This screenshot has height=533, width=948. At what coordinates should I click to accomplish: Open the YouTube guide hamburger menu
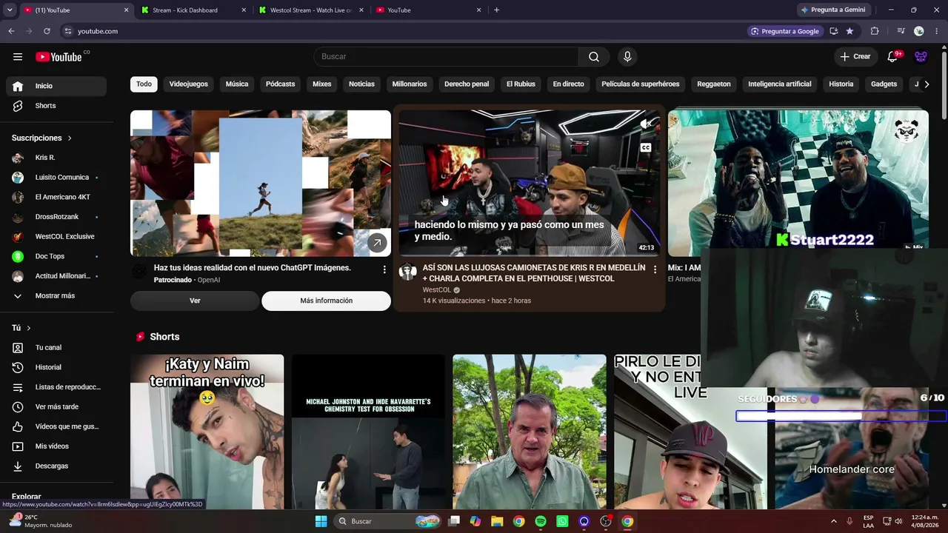(x=18, y=57)
